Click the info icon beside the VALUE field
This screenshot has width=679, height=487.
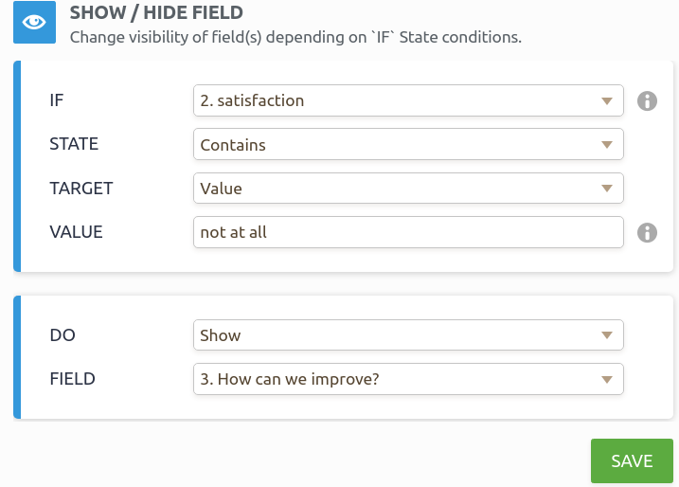[647, 232]
